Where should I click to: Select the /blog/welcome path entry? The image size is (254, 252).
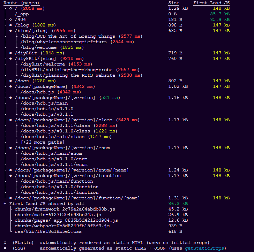(39, 47)
